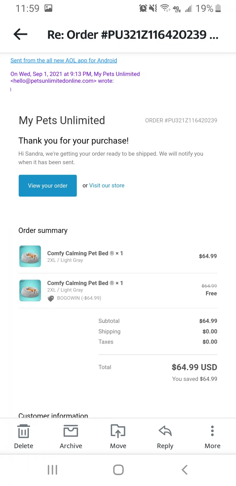The width and height of the screenshot is (236, 486).
Task: Tap the battery indicator in status bar
Action: click(x=218, y=8)
